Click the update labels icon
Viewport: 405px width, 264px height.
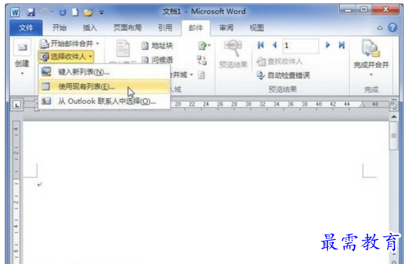pos(202,75)
